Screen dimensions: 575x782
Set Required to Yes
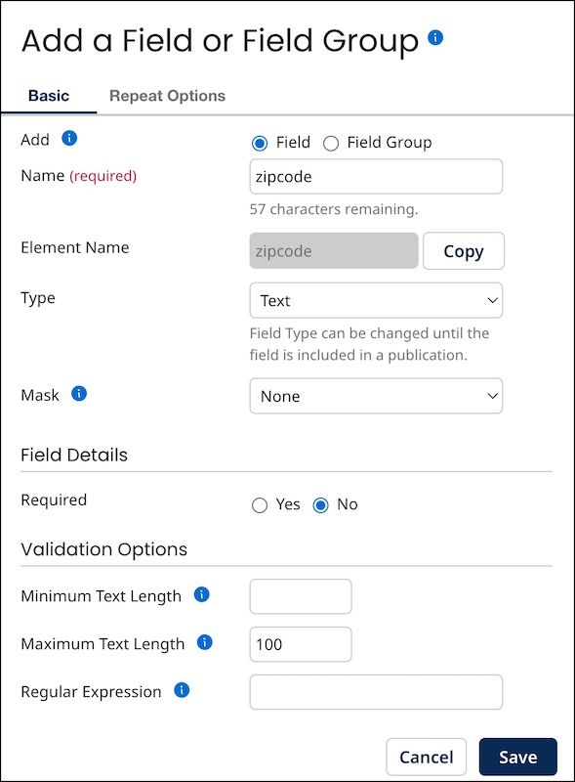[x=260, y=504]
